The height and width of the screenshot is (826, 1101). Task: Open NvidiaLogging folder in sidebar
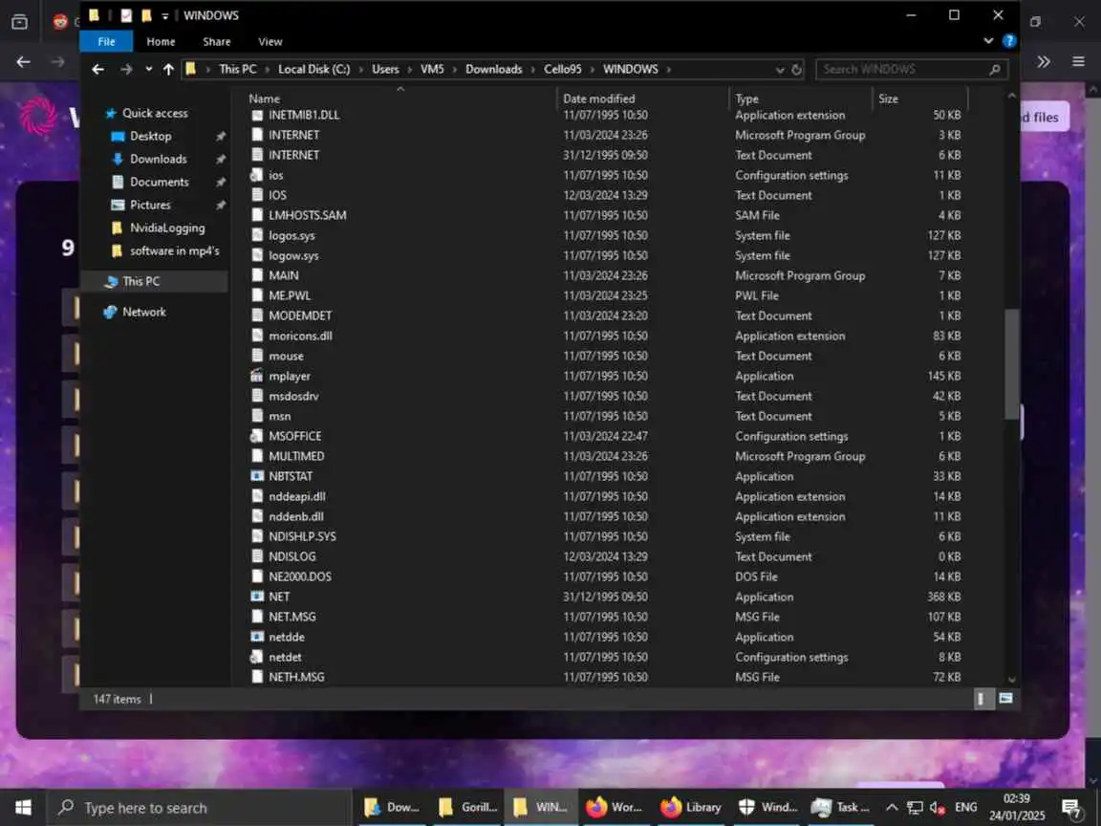[x=166, y=228]
